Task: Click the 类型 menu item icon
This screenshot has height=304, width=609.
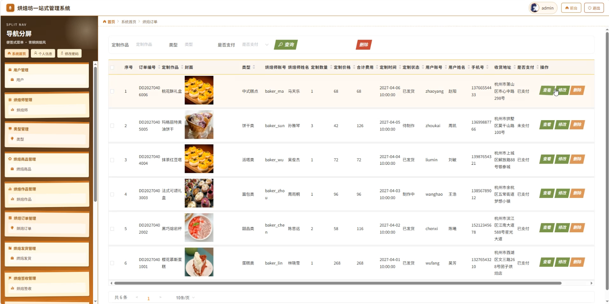Action: (12, 139)
